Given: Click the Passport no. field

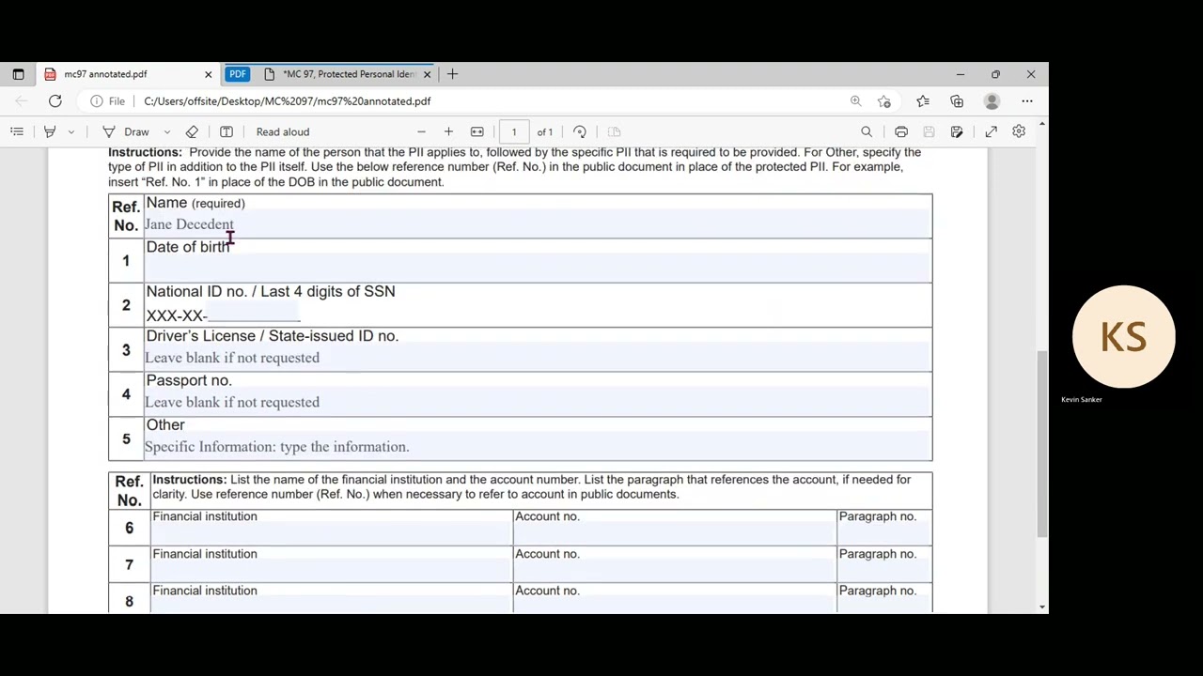Looking at the screenshot, I should click(x=538, y=402).
